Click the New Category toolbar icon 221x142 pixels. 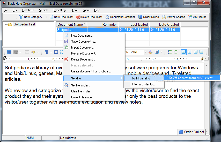pos(21,17)
